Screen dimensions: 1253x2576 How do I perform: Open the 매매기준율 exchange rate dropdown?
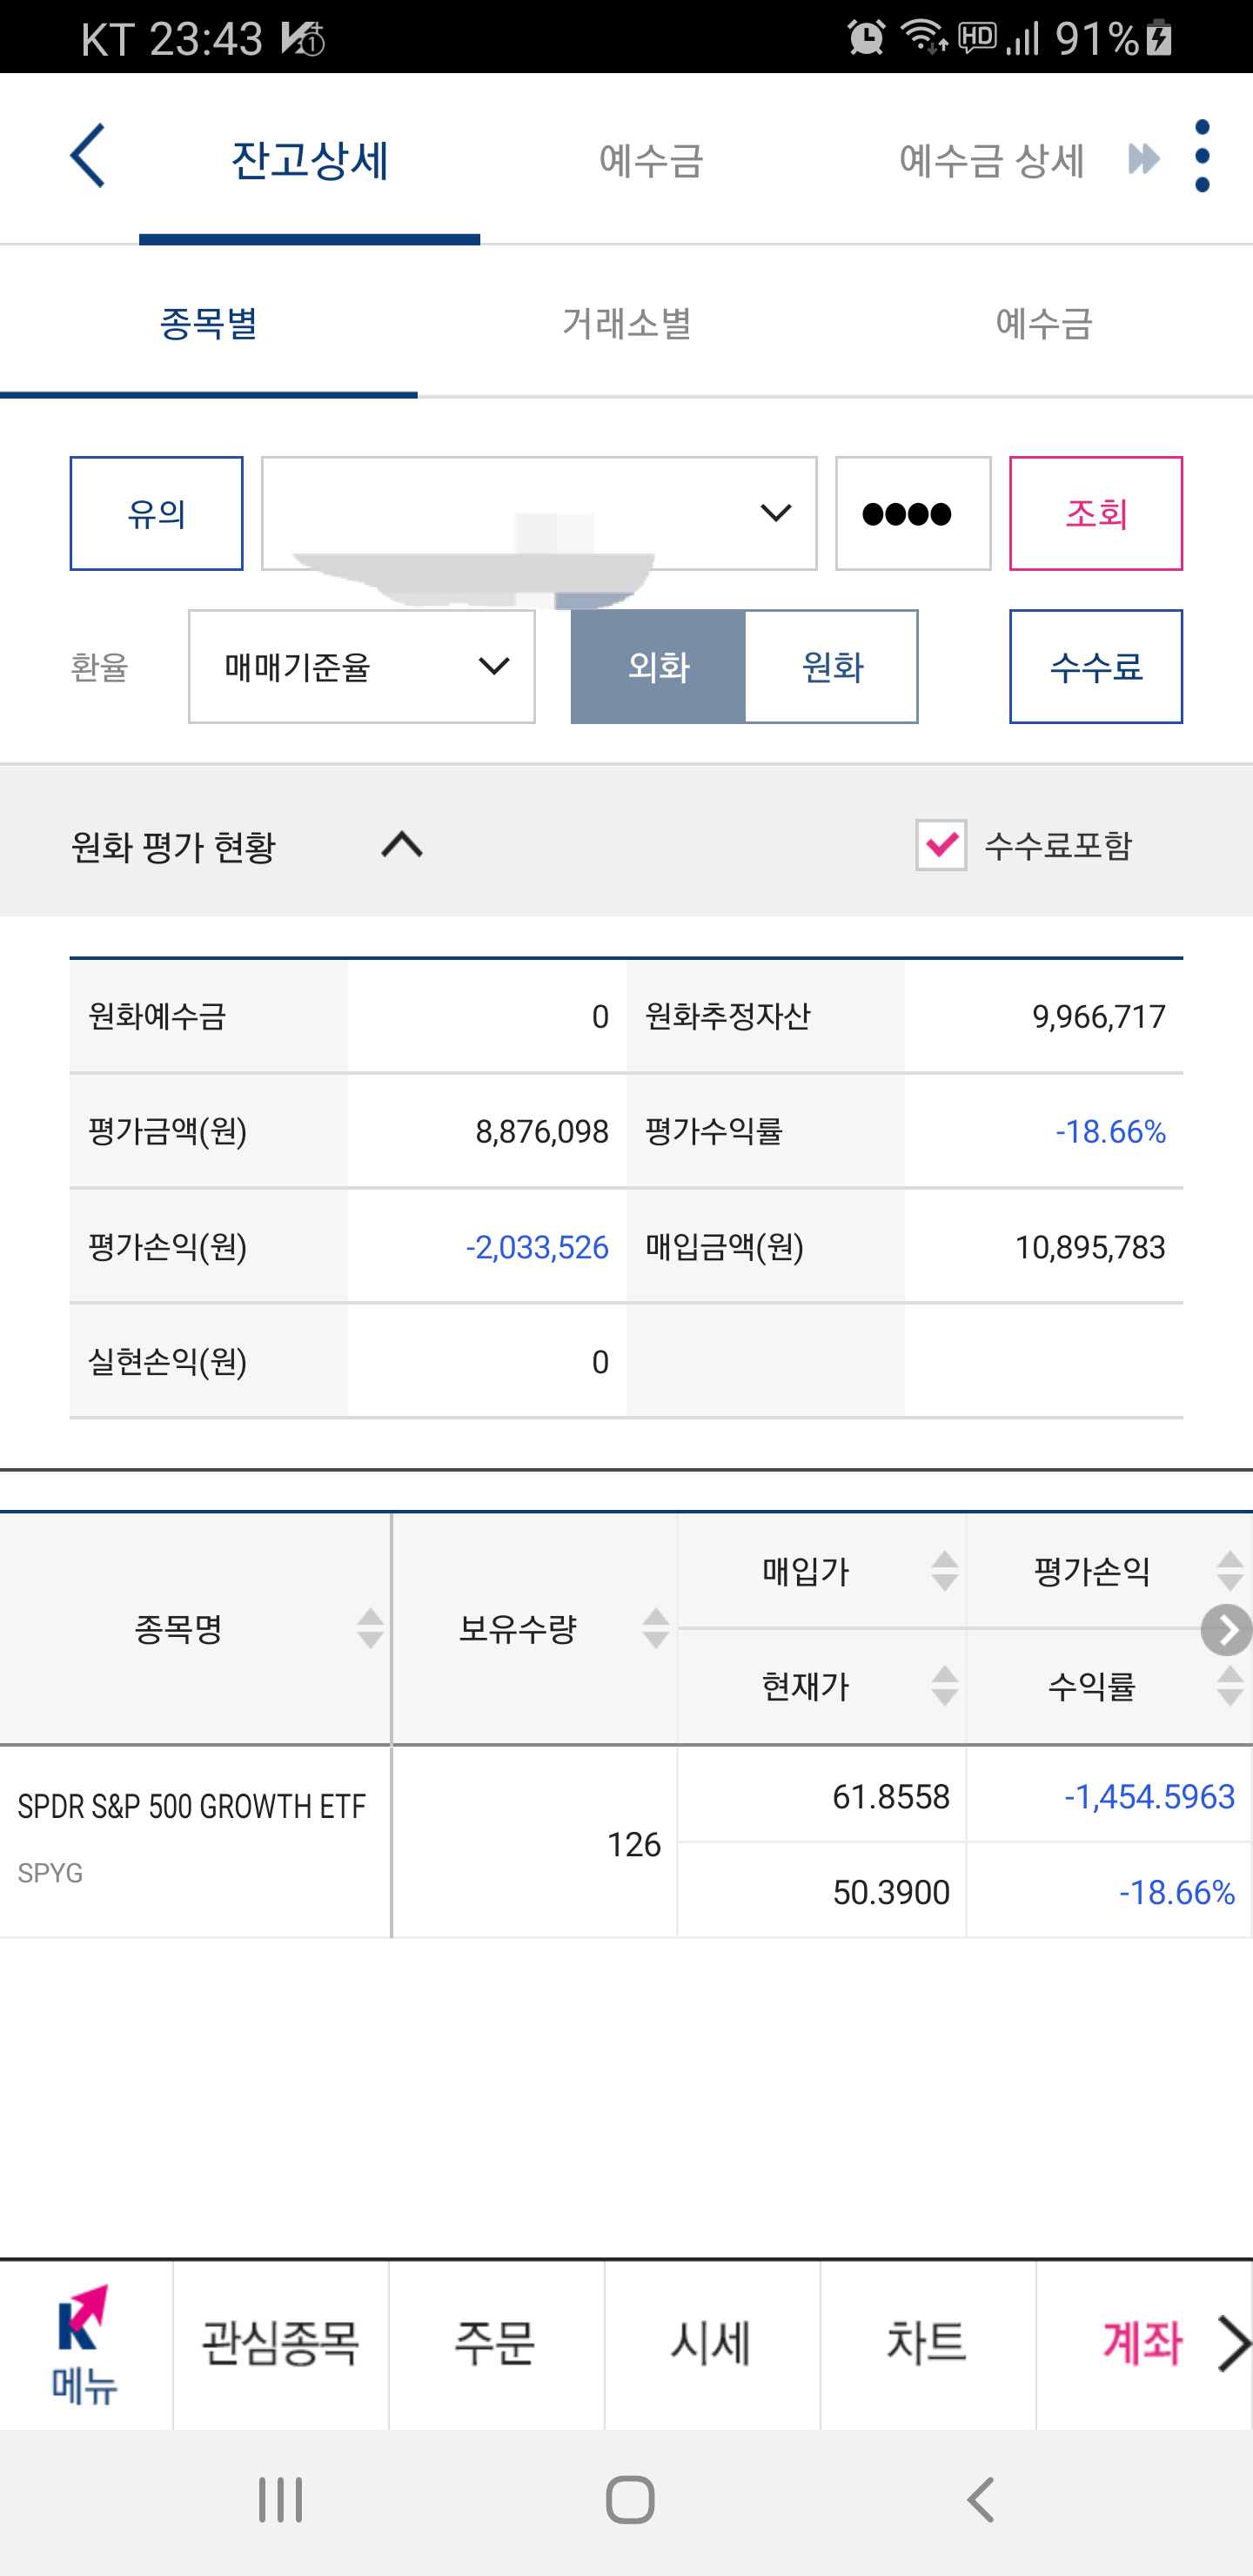coord(362,667)
